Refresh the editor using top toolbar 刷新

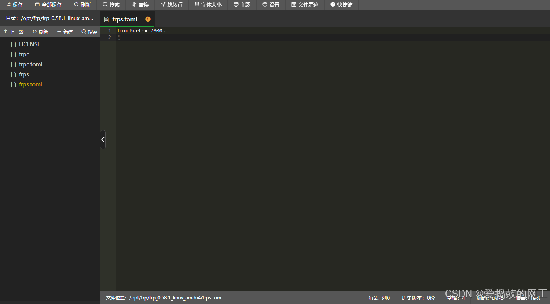click(82, 5)
